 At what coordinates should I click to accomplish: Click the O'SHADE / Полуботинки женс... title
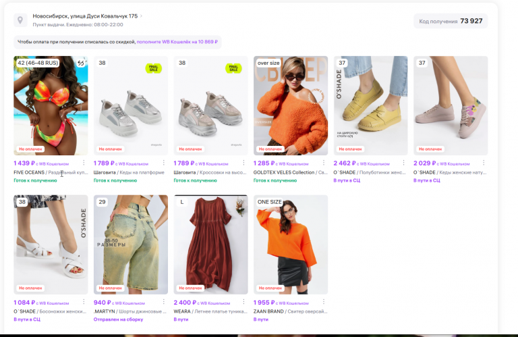[x=370, y=172]
